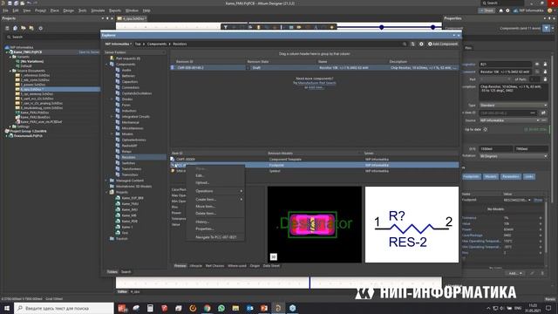The height and width of the screenshot is (314, 558).
Task: Toggle the Value parameter visibility
Action: (541, 223)
